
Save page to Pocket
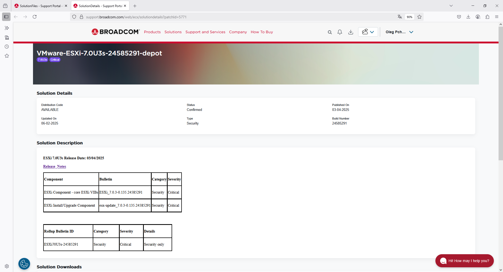coord(459,17)
